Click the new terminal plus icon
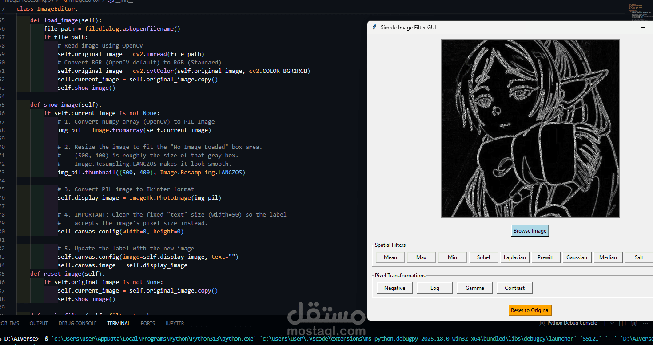Viewport: 653px width, 345px height. [x=604, y=323]
